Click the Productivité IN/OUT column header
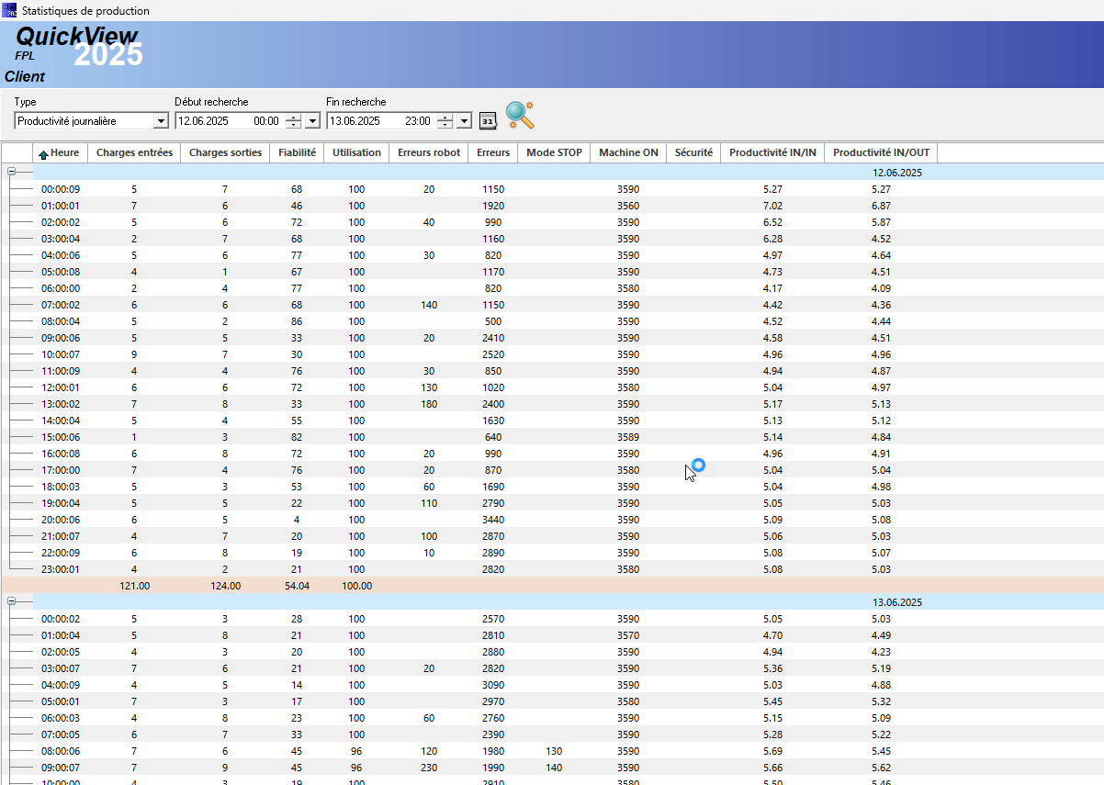Viewport: 1104px width, 785px height. (881, 152)
